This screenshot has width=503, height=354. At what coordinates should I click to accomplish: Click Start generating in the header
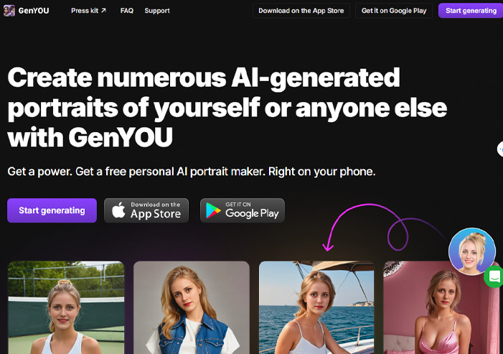471,11
